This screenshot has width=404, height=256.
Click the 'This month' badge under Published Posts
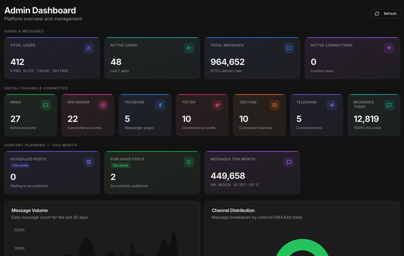tap(120, 165)
